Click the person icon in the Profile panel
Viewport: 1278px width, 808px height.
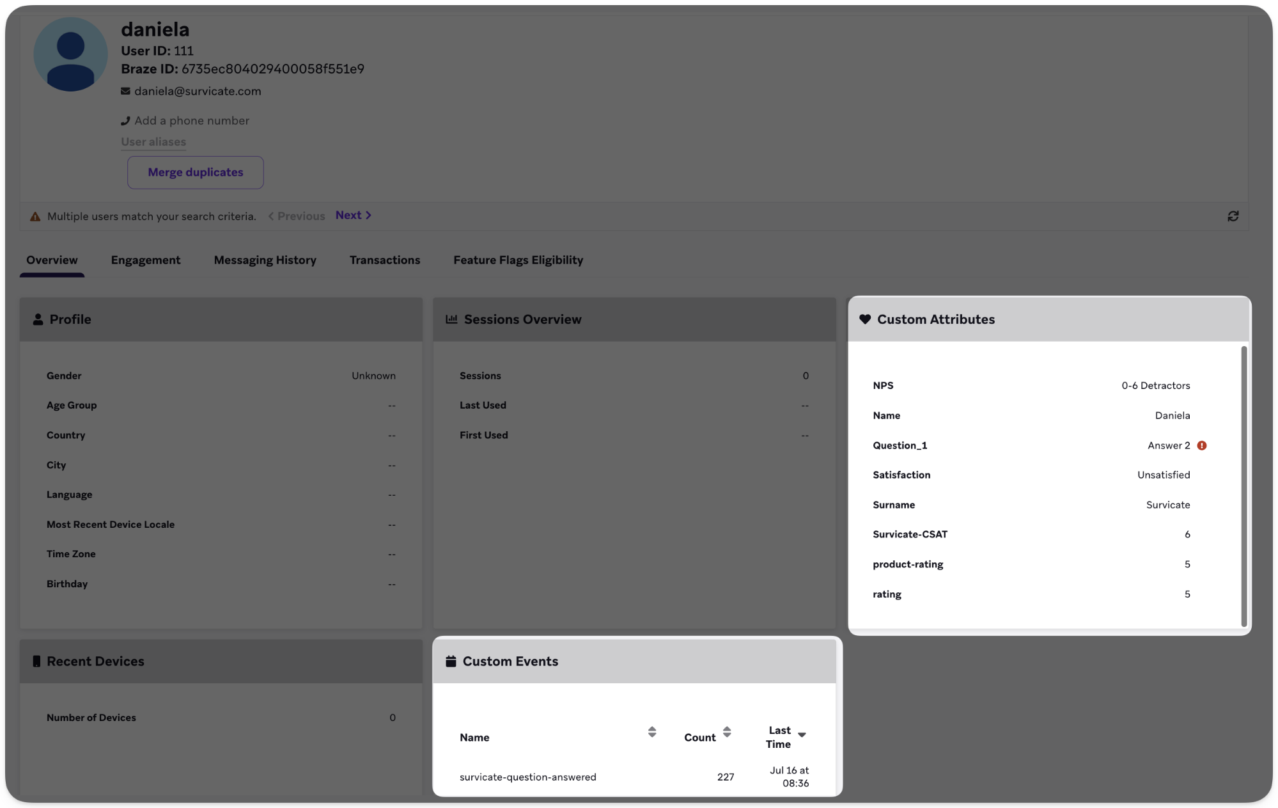tap(38, 319)
